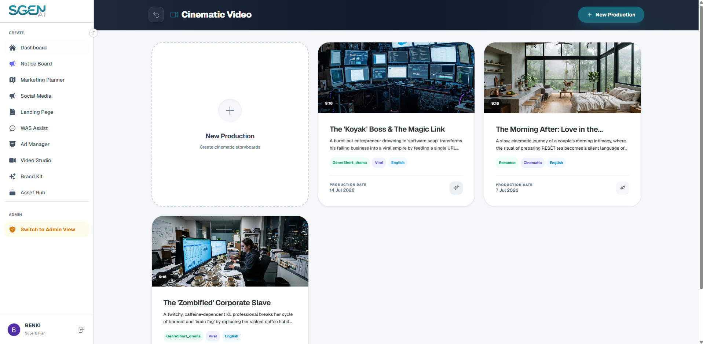Image resolution: width=703 pixels, height=344 pixels.
Task: Open Dashboard in the sidebar
Action: click(47, 48)
